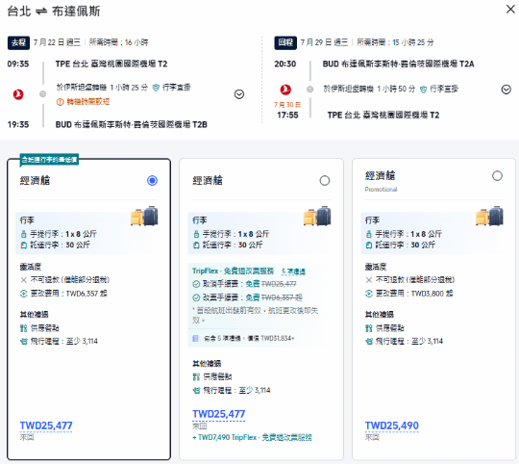The width and height of the screenshot is (519, 464).
Task: Click carry-on baggage icon in TripFlex card
Action: coord(196,234)
